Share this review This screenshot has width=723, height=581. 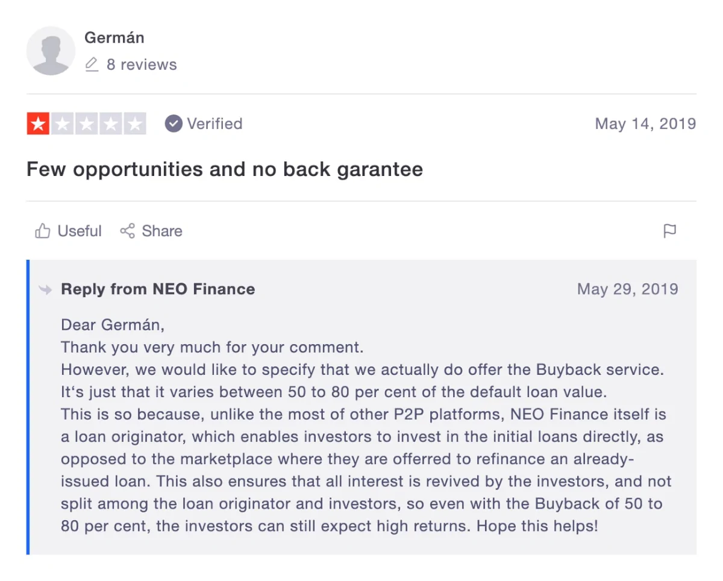tap(151, 231)
